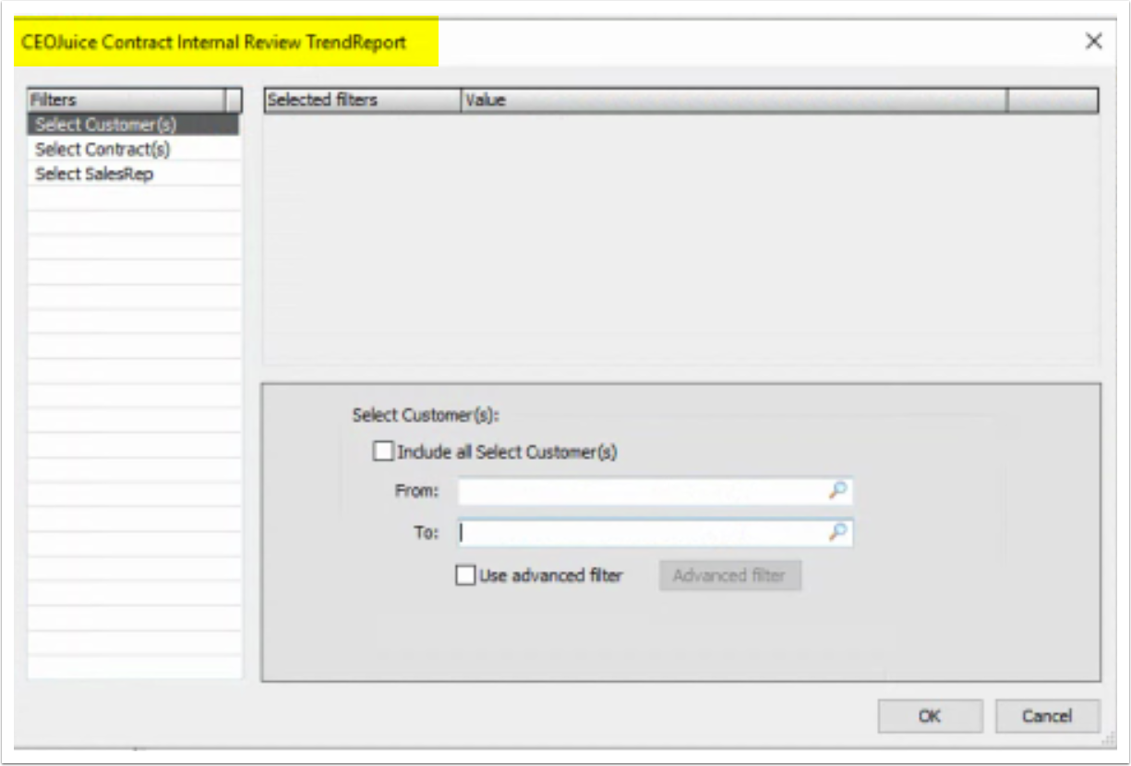Click the magnifier lookup icon in To field
The image size is (1131, 766).
point(837,533)
